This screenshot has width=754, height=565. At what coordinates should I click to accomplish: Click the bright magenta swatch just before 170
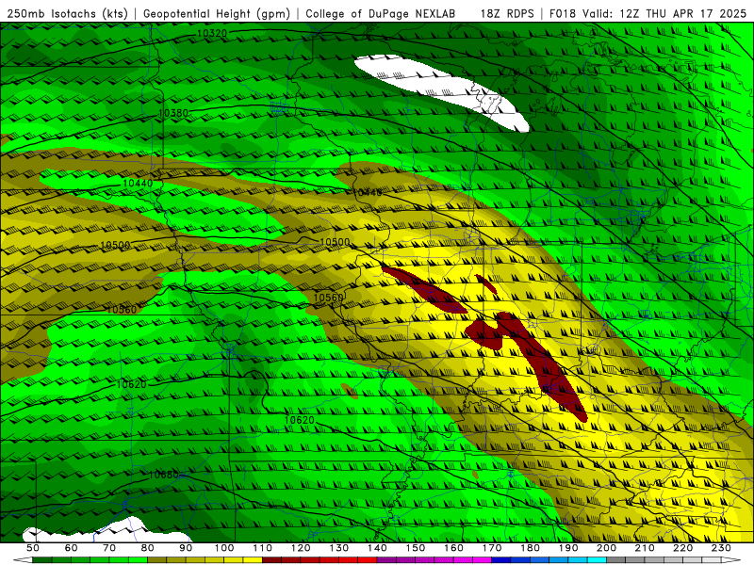point(482,560)
